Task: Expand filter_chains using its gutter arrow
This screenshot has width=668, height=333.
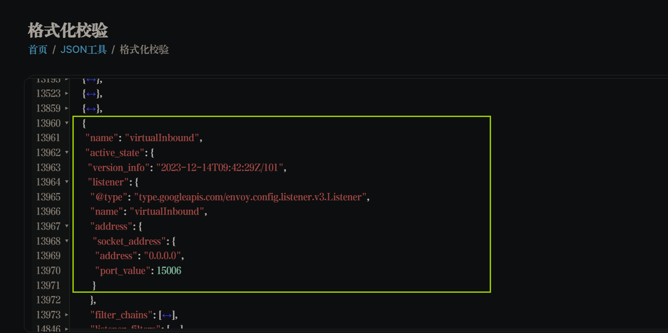Action: [x=67, y=314]
